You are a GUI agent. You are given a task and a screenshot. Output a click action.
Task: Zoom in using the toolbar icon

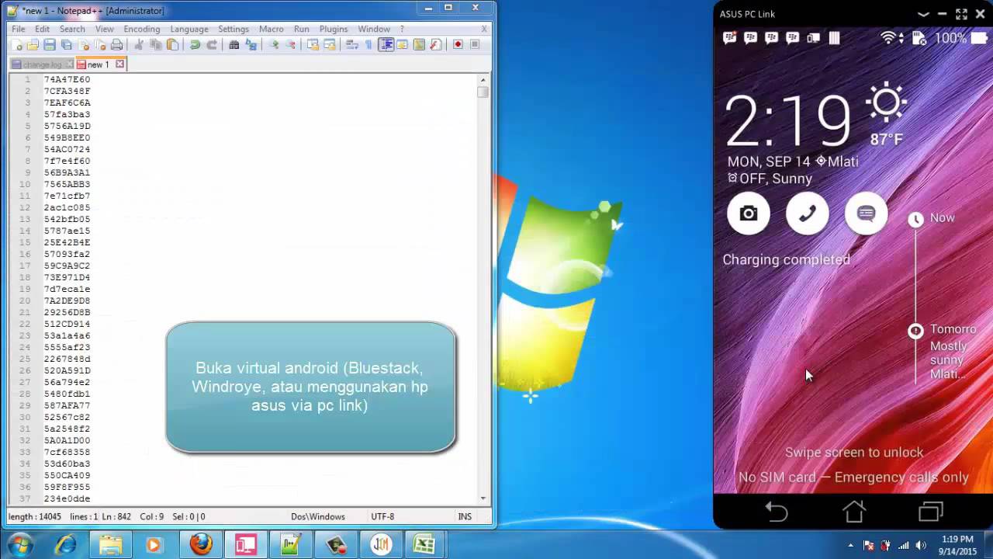[274, 44]
